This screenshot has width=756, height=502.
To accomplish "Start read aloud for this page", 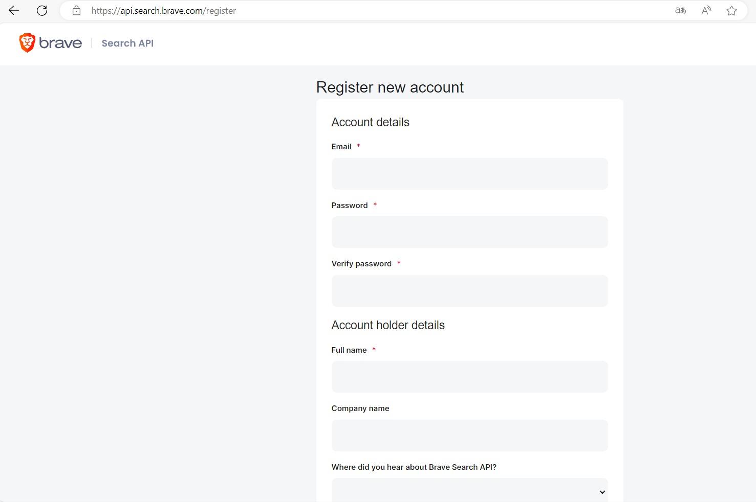I will [706, 10].
